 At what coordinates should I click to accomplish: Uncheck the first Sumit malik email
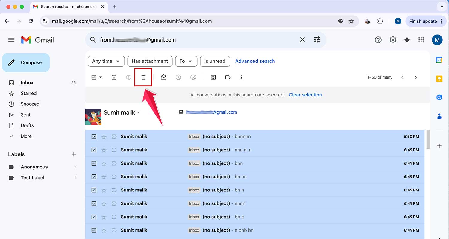pos(94,136)
